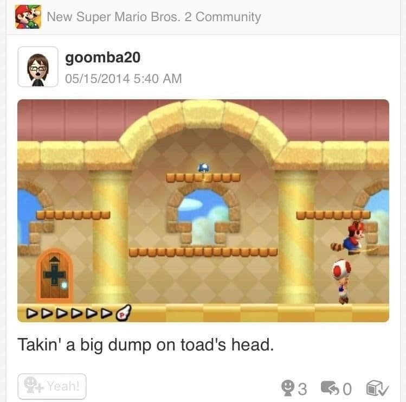Click flying Raccoon Mario in the screenshot
Screen dimensions: 406x402
click(351, 238)
